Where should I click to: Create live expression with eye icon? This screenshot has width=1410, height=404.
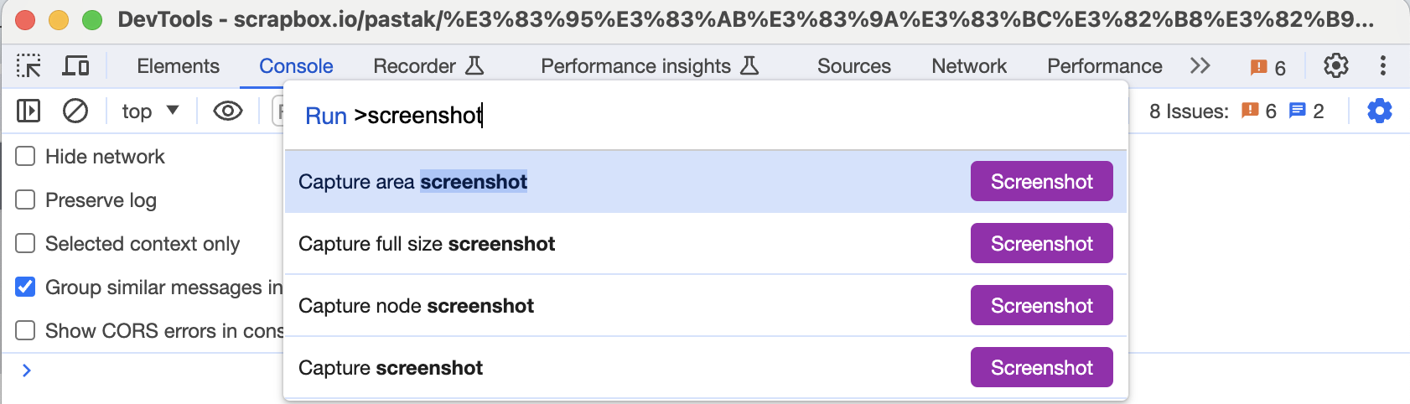227,111
